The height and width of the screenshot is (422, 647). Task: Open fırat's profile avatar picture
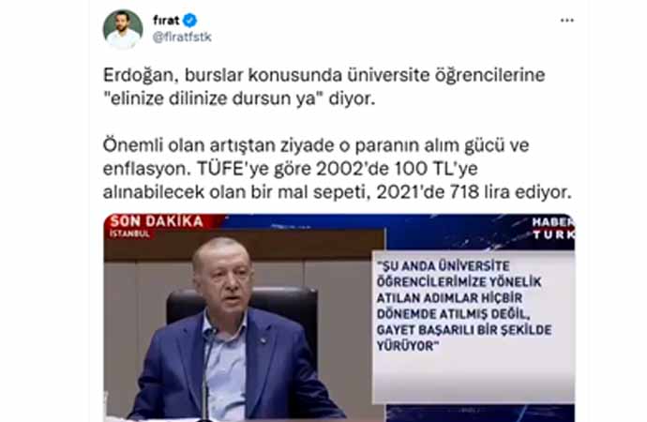123,30
